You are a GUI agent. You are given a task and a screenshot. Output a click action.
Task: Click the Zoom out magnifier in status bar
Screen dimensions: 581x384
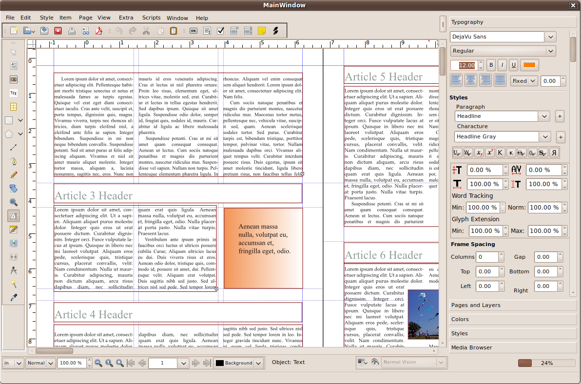(x=98, y=363)
